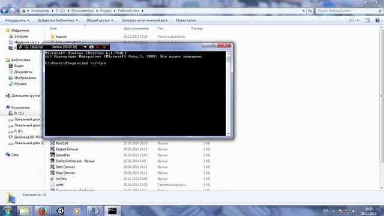The height and width of the screenshot is (216, 384).
Task: Change the Explorer view mode icon
Action: point(352,20)
